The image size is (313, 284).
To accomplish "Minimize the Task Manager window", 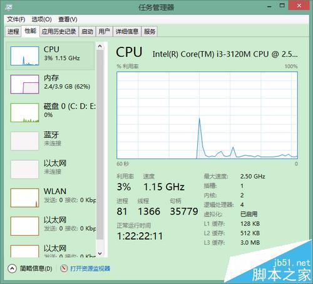I will (269, 6).
